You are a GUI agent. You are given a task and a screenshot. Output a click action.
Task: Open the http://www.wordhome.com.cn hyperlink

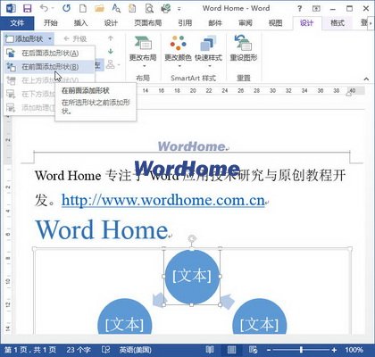click(163, 200)
